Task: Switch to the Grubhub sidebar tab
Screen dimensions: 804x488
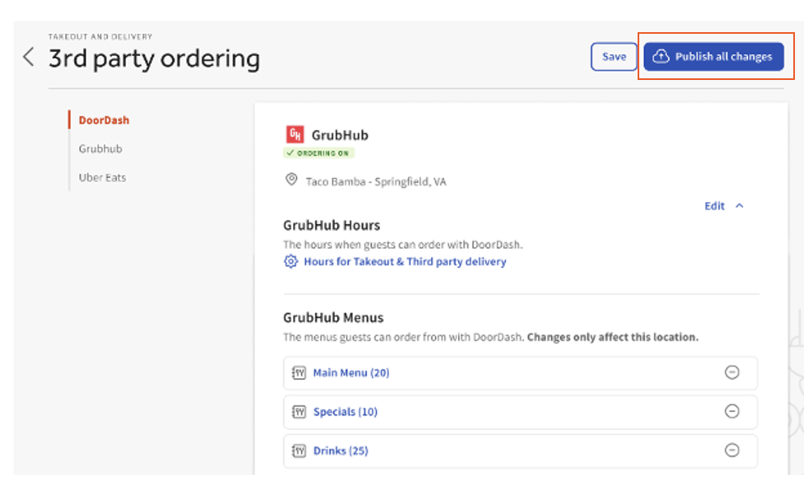Action: tap(100, 148)
